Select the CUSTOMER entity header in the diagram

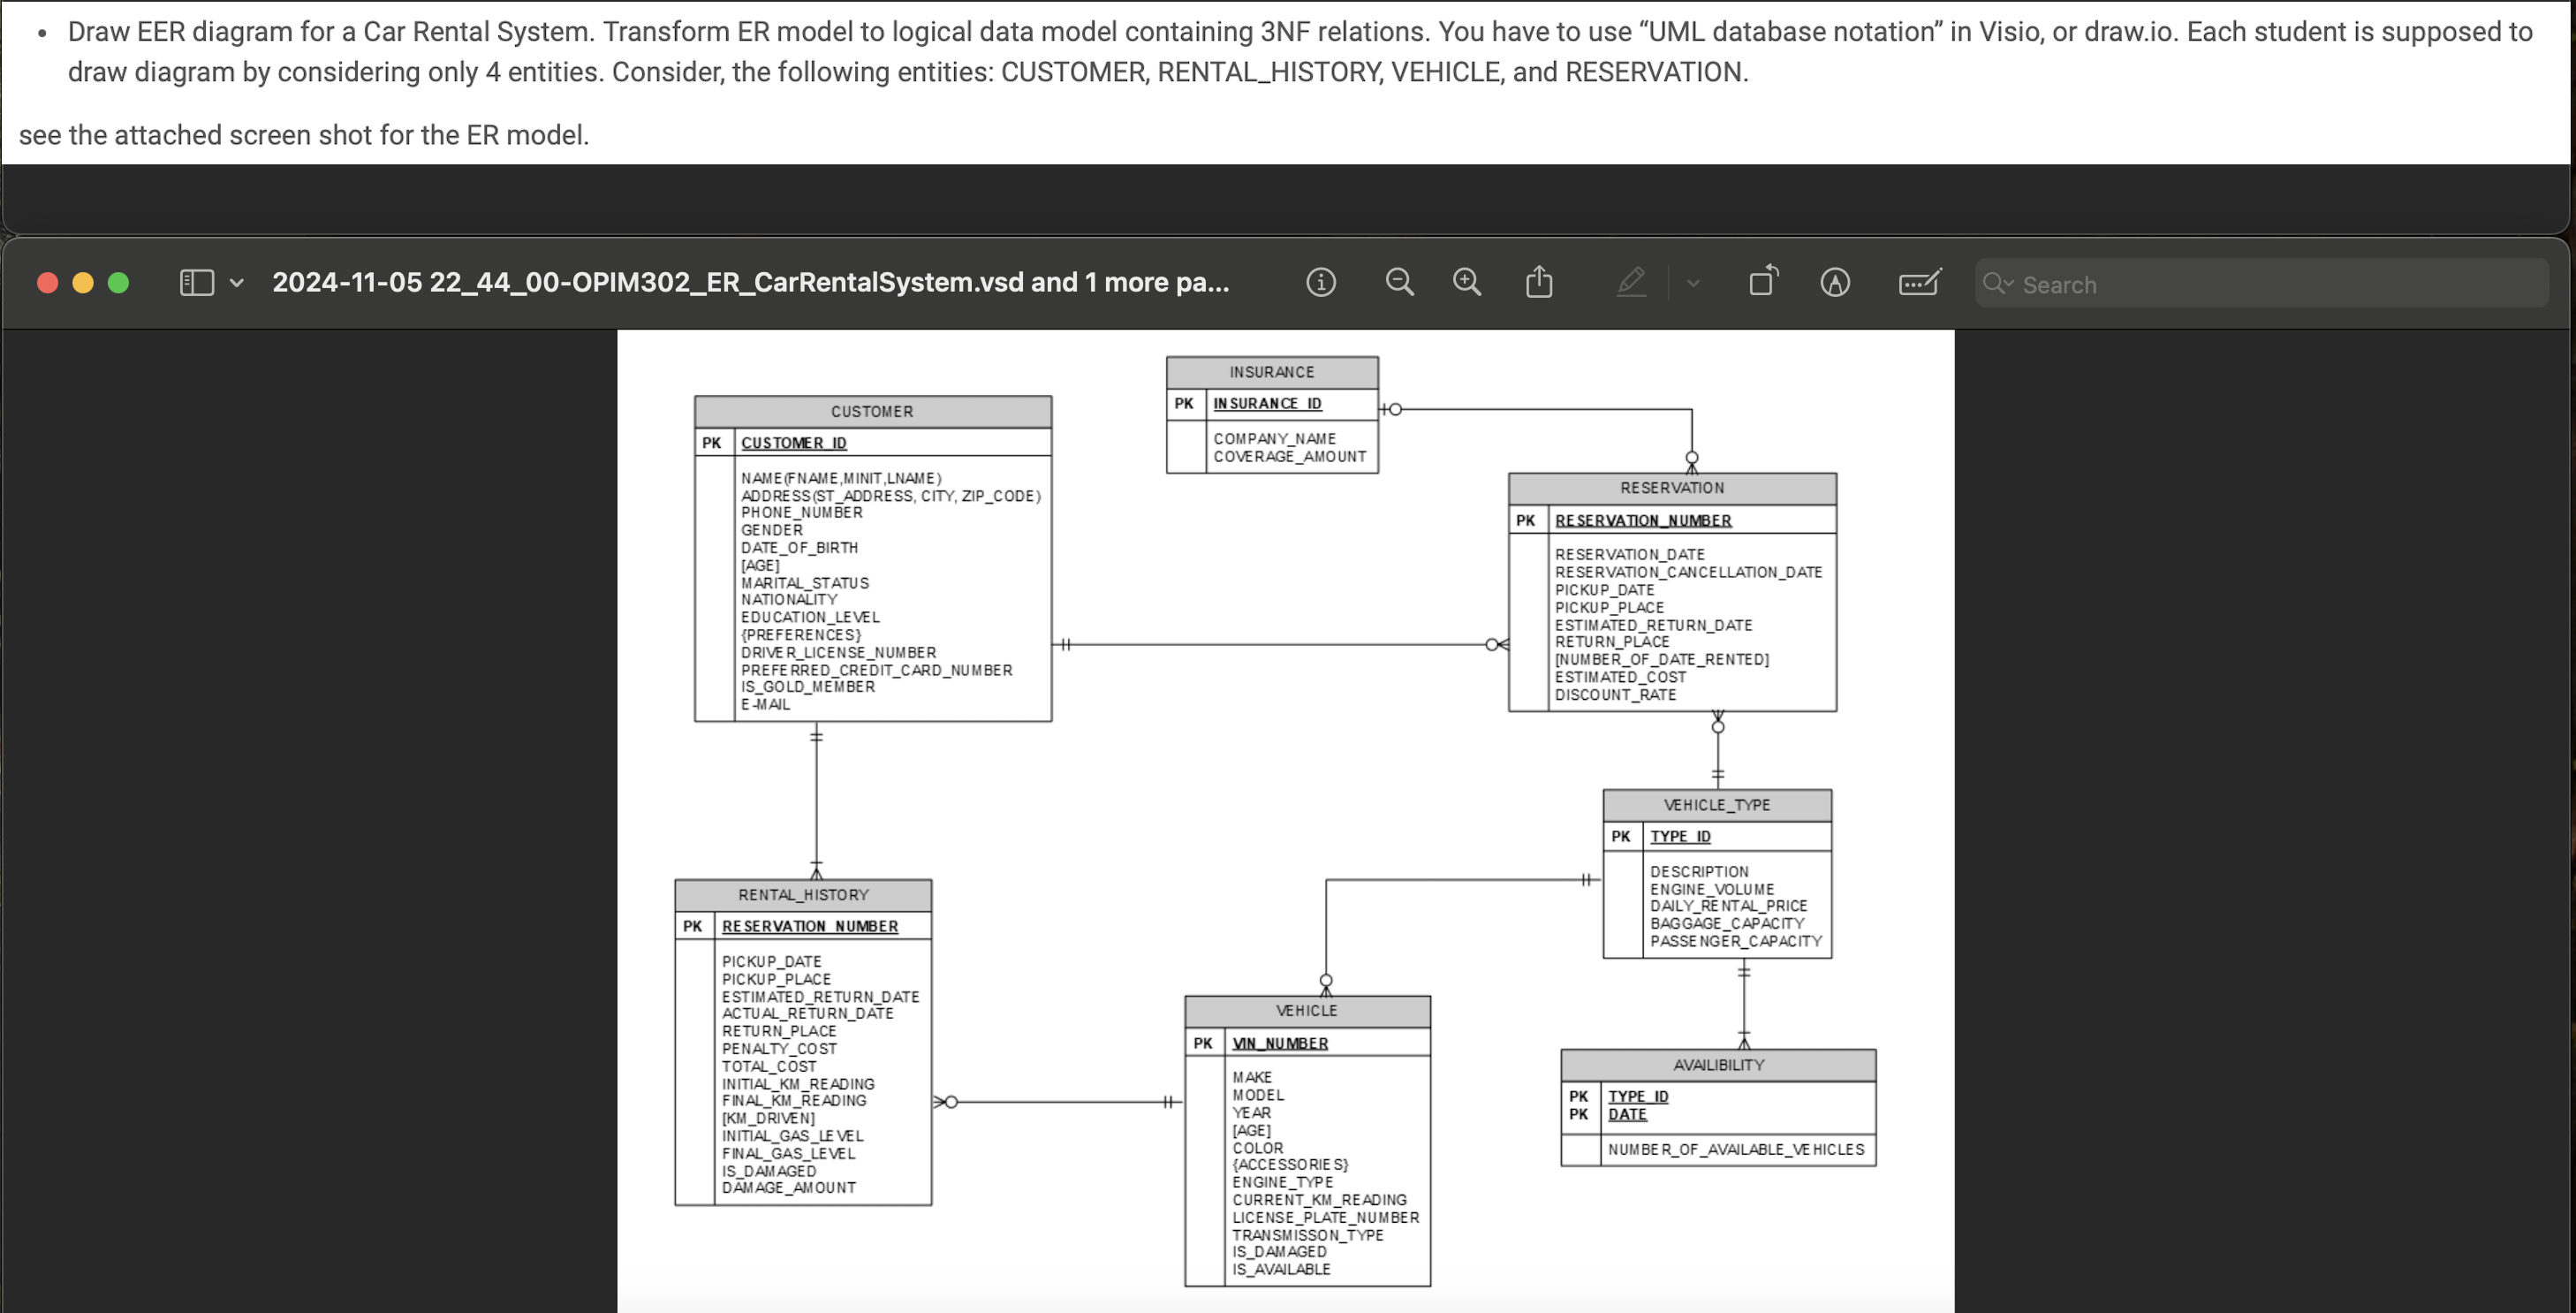[x=872, y=410]
